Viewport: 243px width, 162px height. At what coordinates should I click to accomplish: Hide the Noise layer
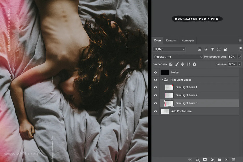tap(156, 72)
